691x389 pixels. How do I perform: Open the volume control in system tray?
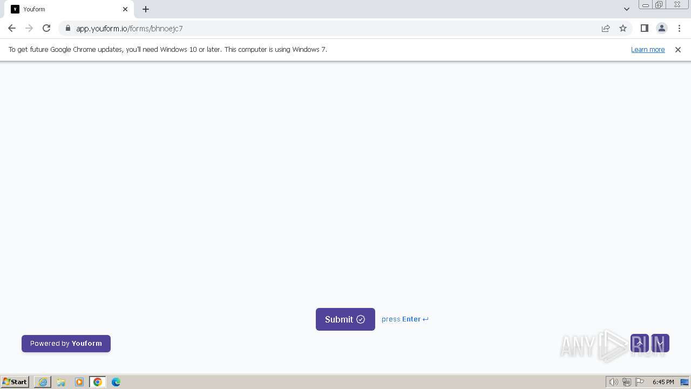[x=613, y=382]
